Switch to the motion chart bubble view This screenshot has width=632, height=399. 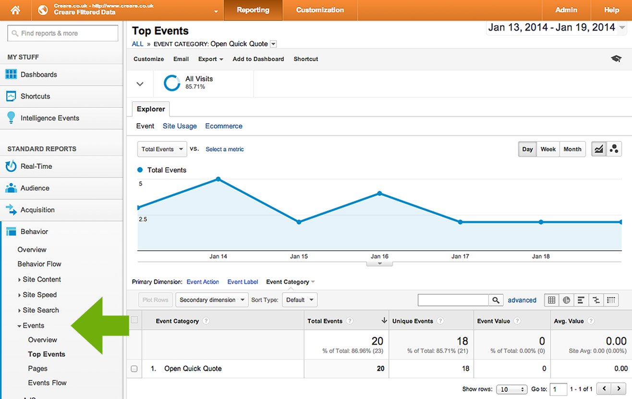tap(614, 150)
